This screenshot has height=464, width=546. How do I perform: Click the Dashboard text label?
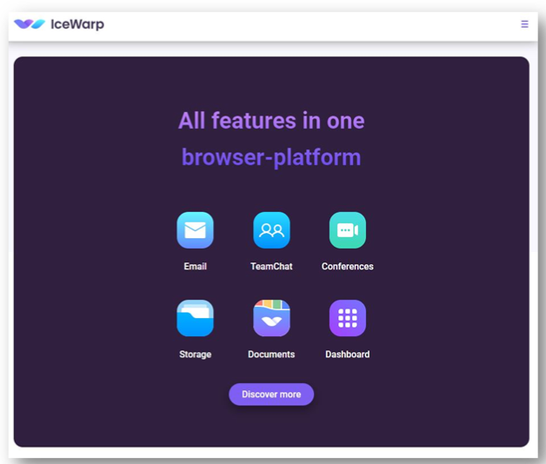[x=348, y=355]
